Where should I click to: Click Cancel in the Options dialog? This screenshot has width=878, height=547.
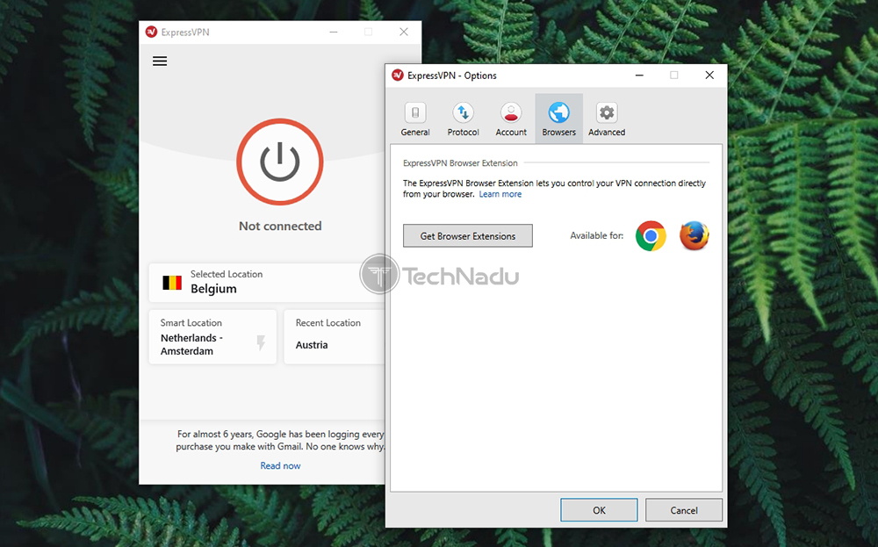684,510
